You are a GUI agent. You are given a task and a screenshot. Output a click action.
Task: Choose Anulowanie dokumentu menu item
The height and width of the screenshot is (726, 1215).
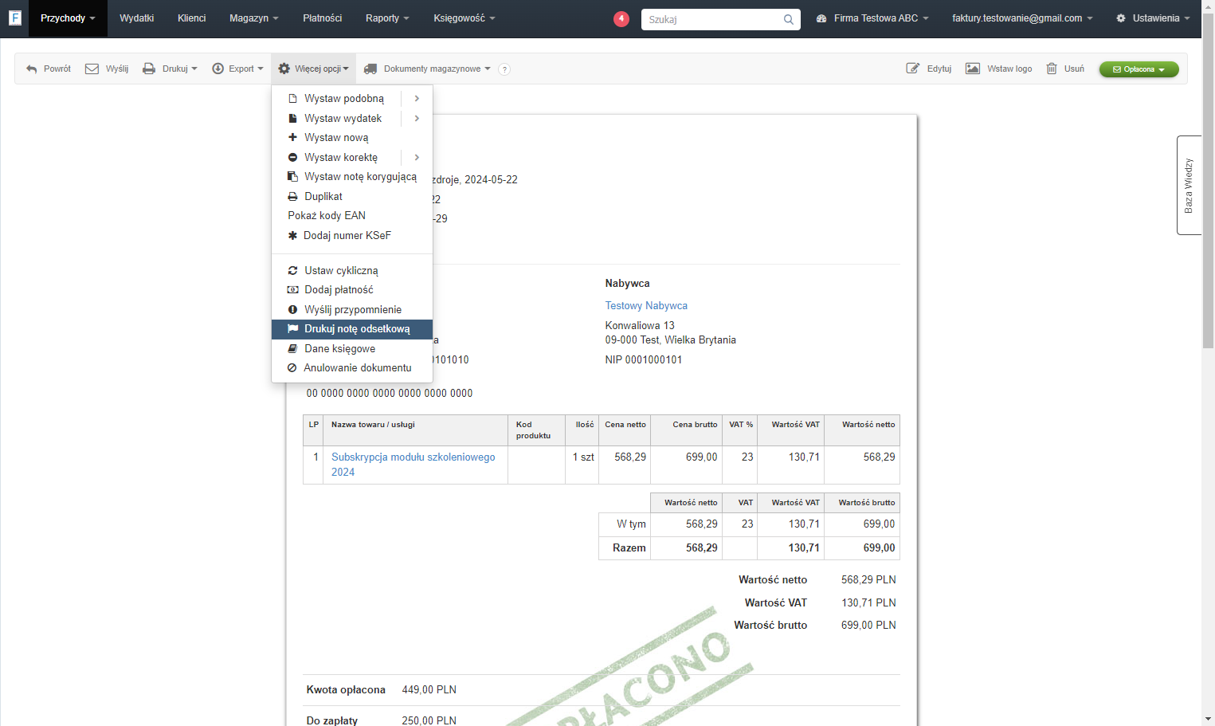[352, 368]
